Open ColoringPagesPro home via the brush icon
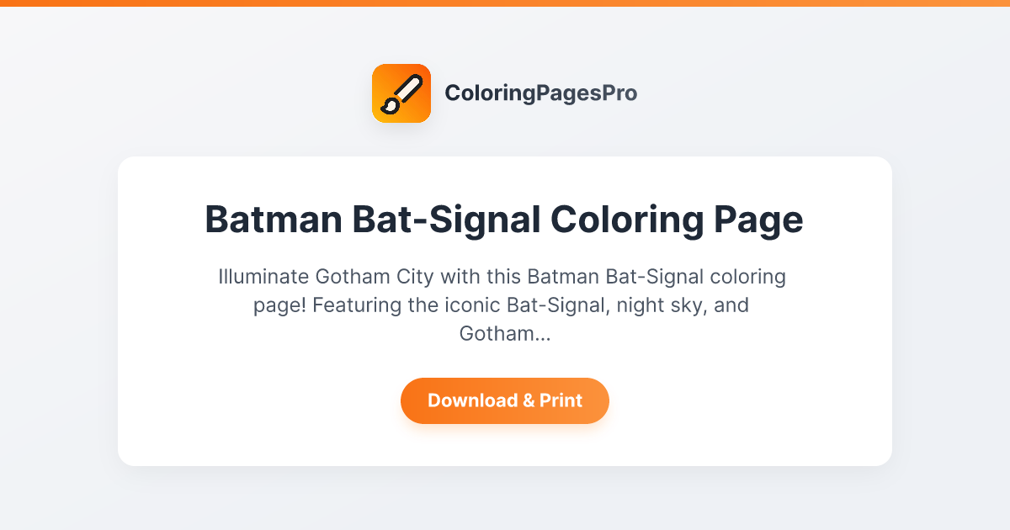Screen dimensions: 1010x530 [x=401, y=93]
